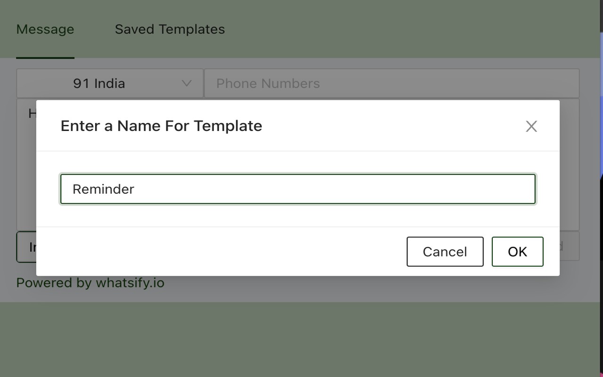603x377 pixels.
Task: Click the dialog footer area left of Cancel
Action: coord(221,252)
